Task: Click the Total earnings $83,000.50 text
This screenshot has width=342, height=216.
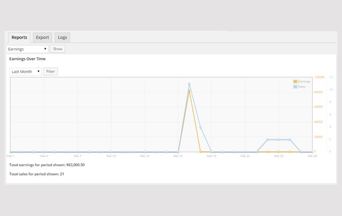Action: 47,165
